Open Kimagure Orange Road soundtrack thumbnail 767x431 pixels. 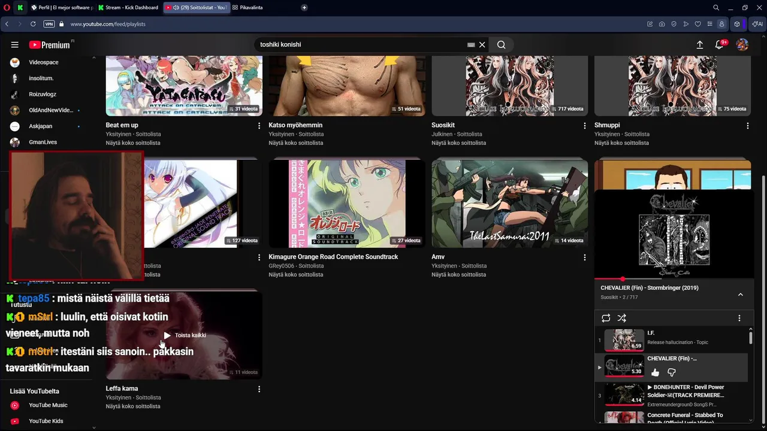347,204
